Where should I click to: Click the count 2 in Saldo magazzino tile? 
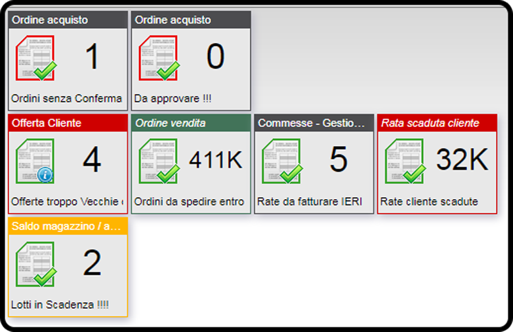coord(92,263)
